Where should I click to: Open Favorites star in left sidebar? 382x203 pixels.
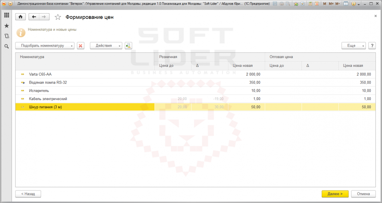tap(7, 26)
